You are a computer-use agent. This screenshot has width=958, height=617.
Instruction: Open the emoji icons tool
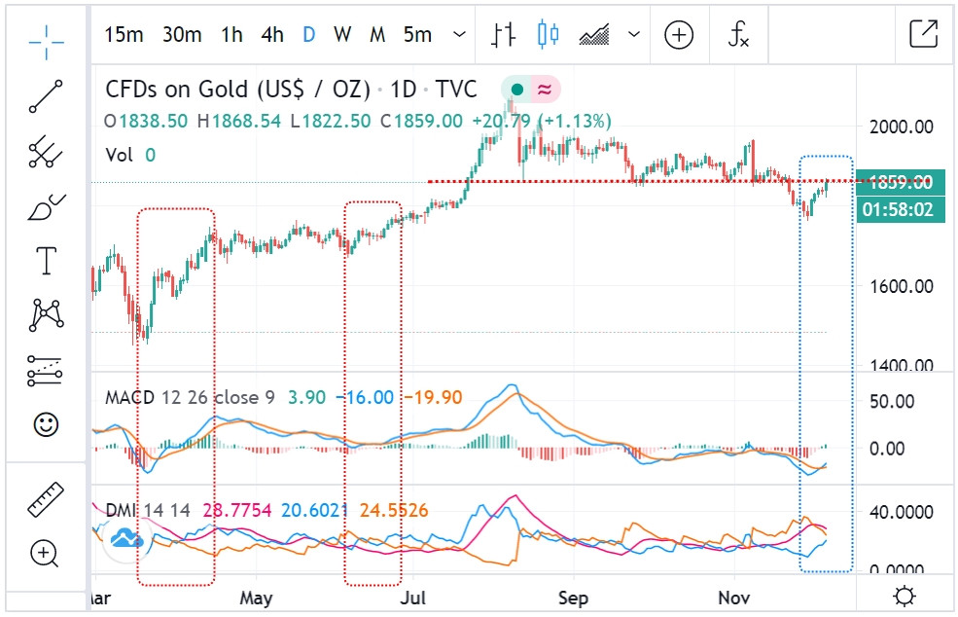(x=46, y=424)
